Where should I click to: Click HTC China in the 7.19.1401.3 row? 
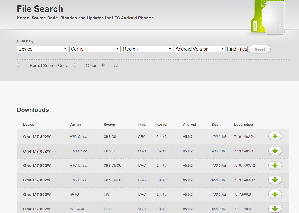[x=78, y=151]
